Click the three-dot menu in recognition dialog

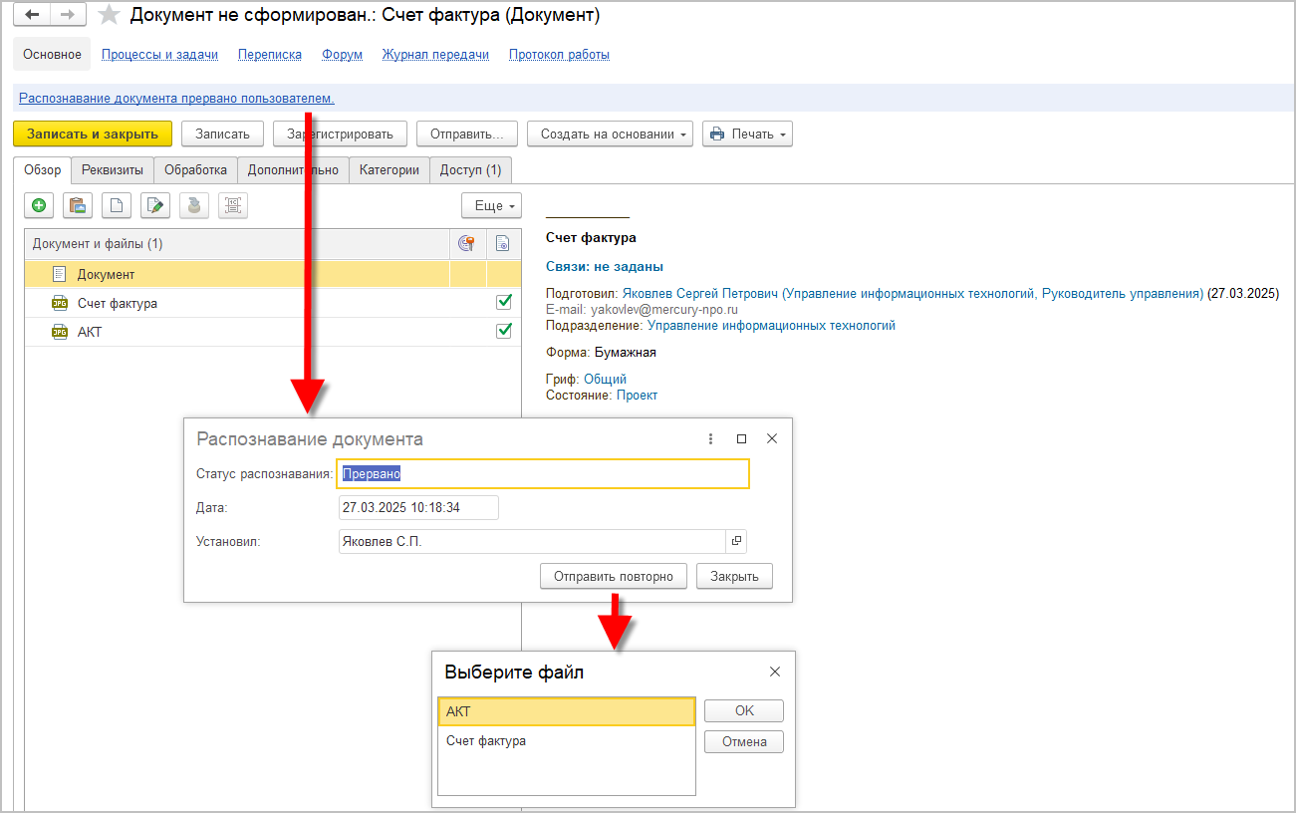[x=710, y=438]
